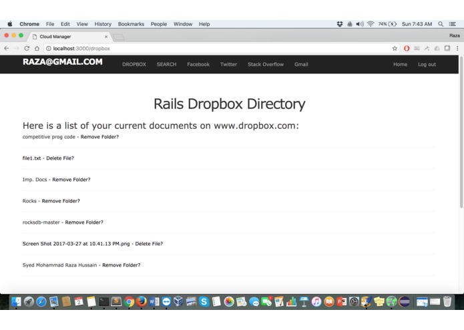Click the Raza profile button in Chrome
464x330 pixels.
tap(454, 35)
